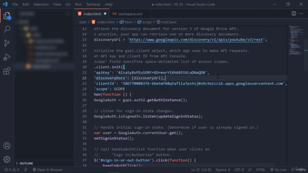Click 'discoveryDocs' on line 22
Screen dimensions: 308x173
[x=111, y=78]
